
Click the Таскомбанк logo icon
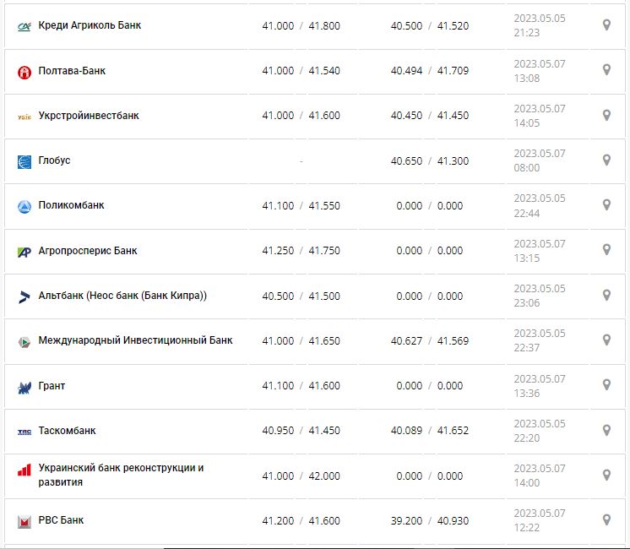(24, 432)
